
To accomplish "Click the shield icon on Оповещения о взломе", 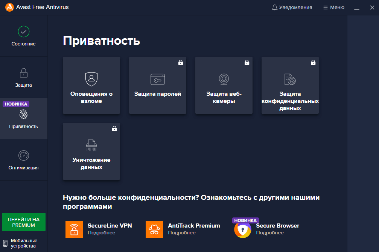I will pyautogui.click(x=91, y=79).
